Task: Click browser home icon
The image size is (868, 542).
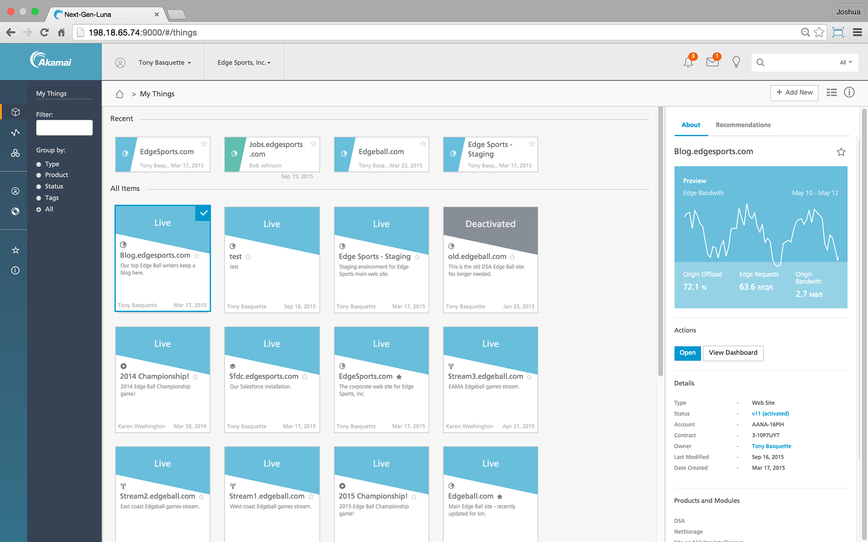Action: coord(61,33)
